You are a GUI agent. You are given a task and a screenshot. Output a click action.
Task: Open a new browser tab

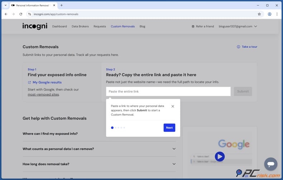[x=62, y=5]
